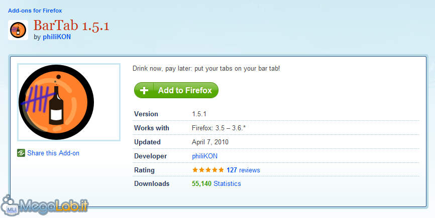
Task: Open philiKON link in the Developer row
Action: coord(205,156)
